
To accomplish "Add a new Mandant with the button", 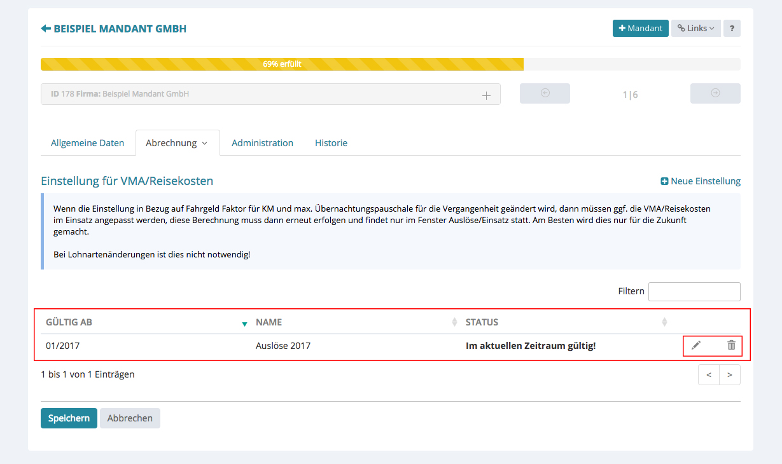I will pyautogui.click(x=640, y=28).
